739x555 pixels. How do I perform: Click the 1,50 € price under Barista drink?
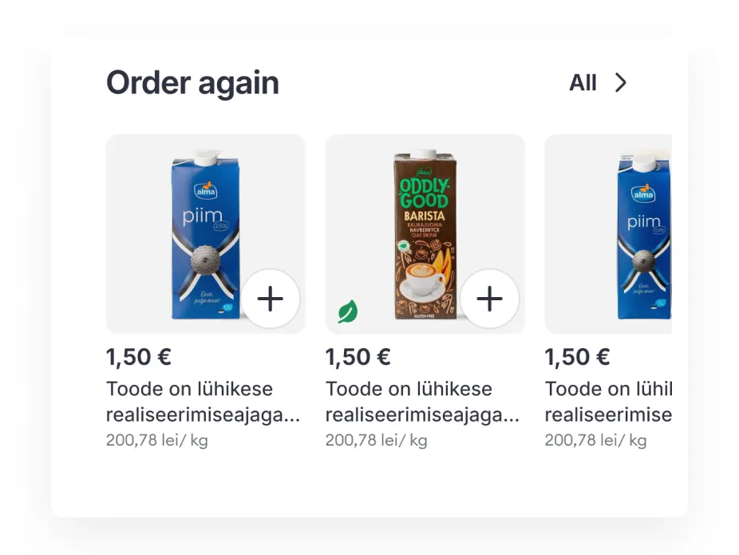(358, 357)
